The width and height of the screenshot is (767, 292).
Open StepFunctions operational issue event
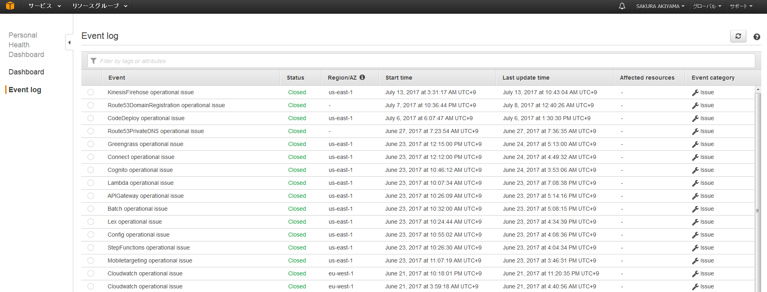click(x=149, y=248)
